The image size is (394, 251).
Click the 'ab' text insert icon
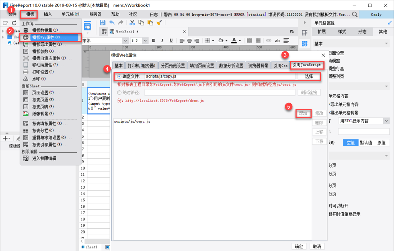coord(277,41)
